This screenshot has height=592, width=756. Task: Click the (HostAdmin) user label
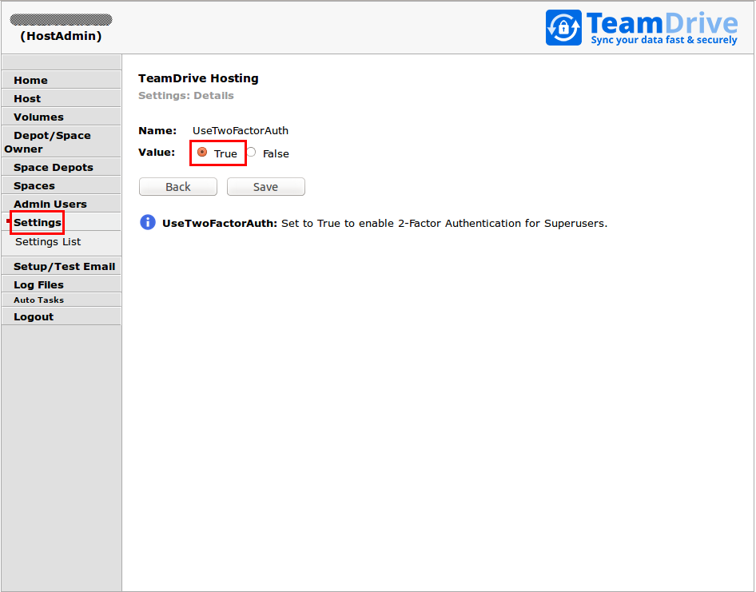click(x=61, y=36)
